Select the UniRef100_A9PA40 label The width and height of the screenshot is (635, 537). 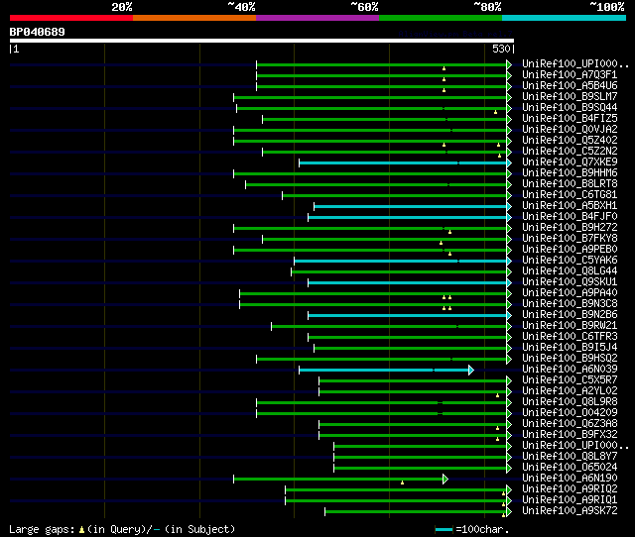point(570,293)
